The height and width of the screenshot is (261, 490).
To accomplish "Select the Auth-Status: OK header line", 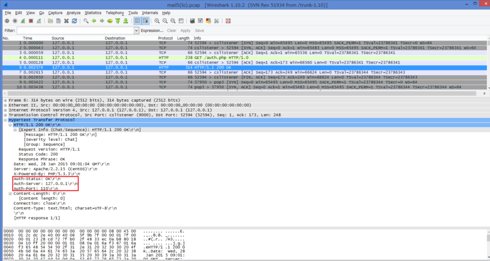I will pos(37,179).
